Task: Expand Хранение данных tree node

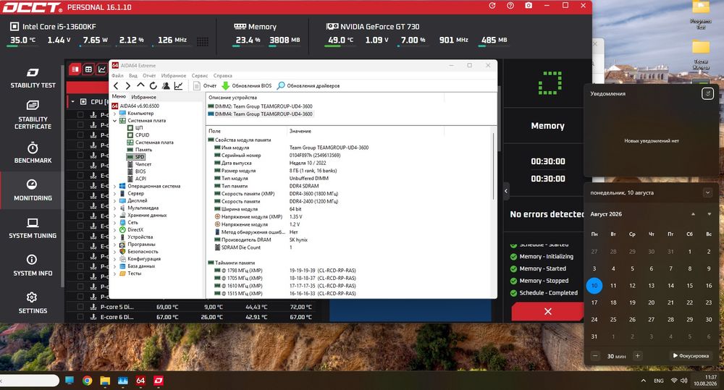Action: point(115,215)
